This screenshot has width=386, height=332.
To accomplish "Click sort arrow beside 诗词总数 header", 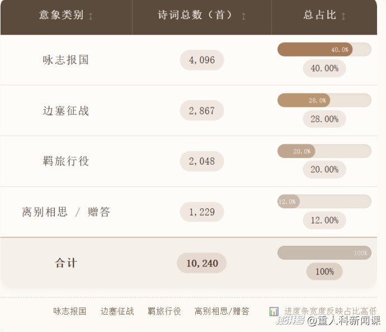I will pyautogui.click(x=243, y=16).
